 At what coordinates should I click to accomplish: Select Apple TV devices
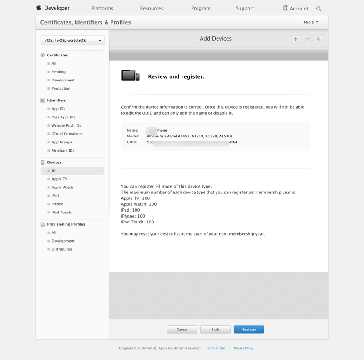coord(60,179)
